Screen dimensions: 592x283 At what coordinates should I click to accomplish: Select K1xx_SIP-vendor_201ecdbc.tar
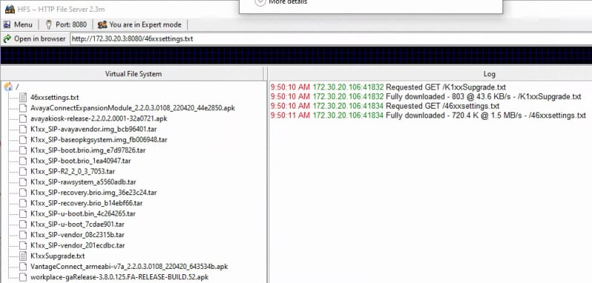coord(78,245)
